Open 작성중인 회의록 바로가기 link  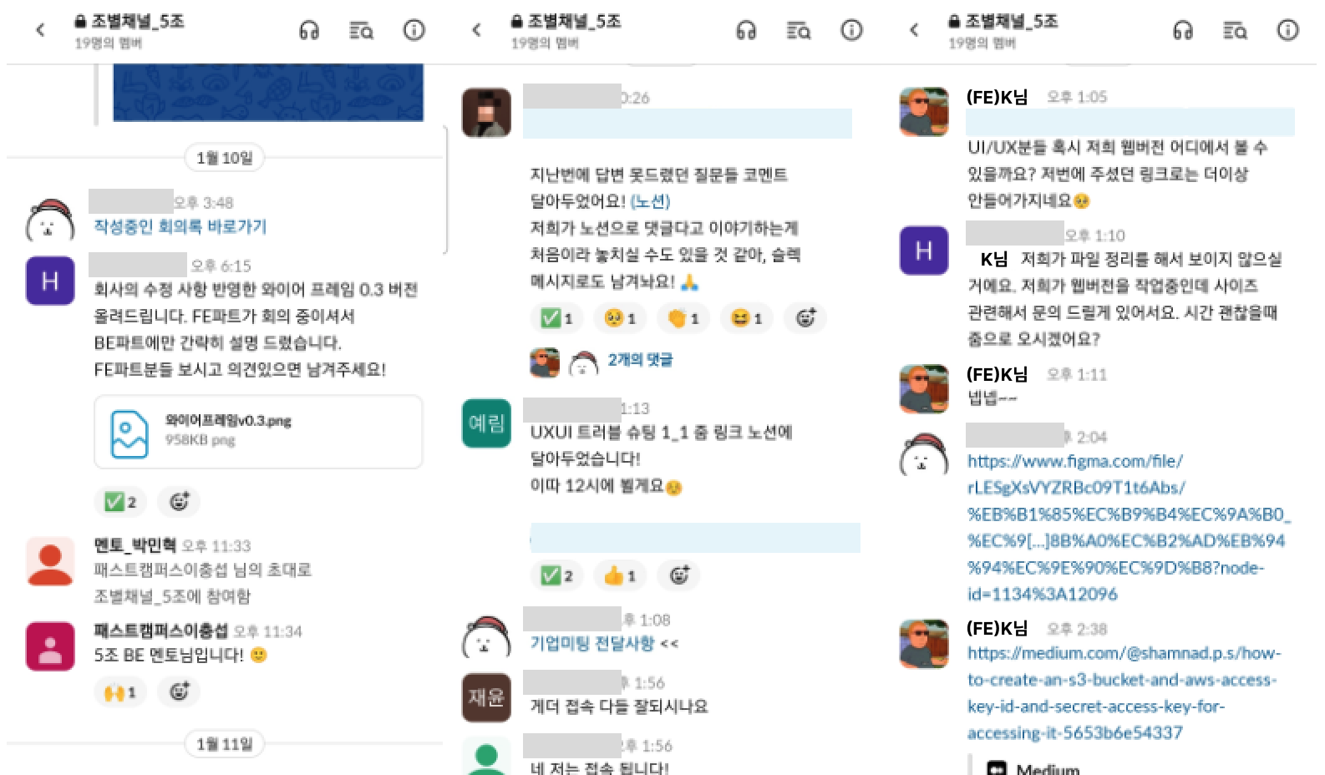[x=180, y=226]
